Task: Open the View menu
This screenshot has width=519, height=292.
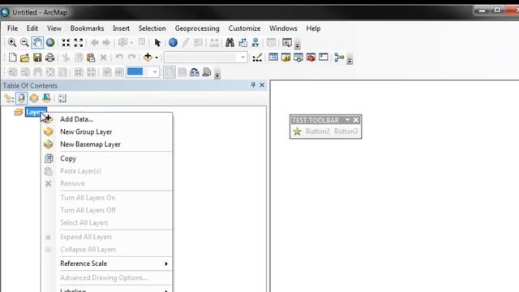Action: click(54, 28)
